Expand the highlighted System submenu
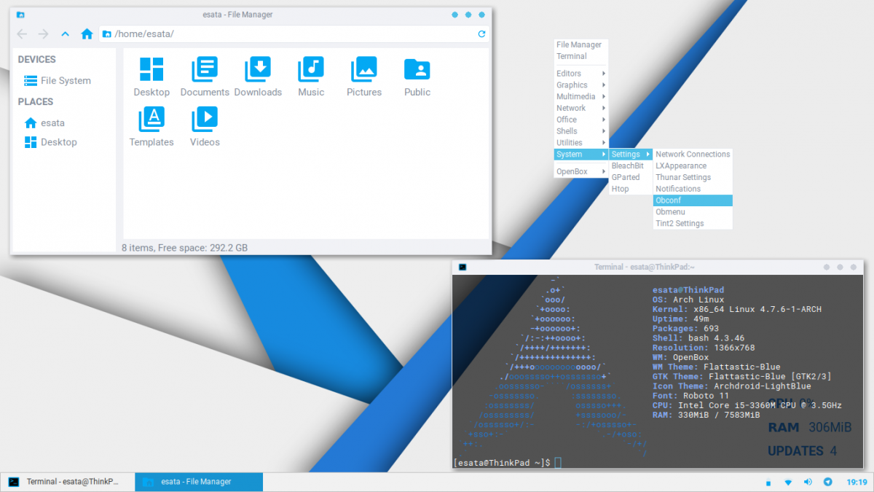The height and width of the screenshot is (492, 874). click(x=580, y=155)
